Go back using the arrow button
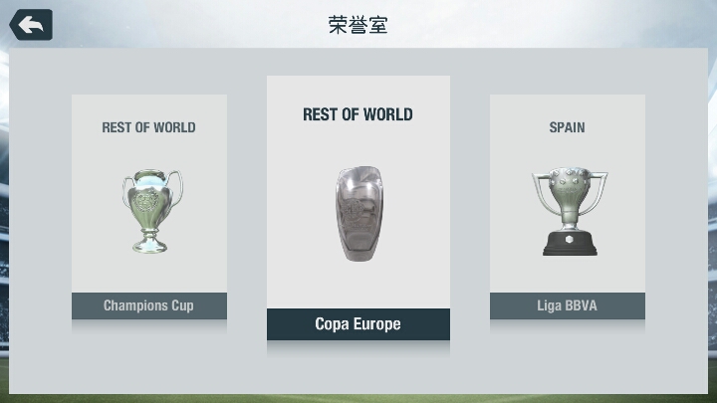Screen dimensions: 717x403 (31, 25)
